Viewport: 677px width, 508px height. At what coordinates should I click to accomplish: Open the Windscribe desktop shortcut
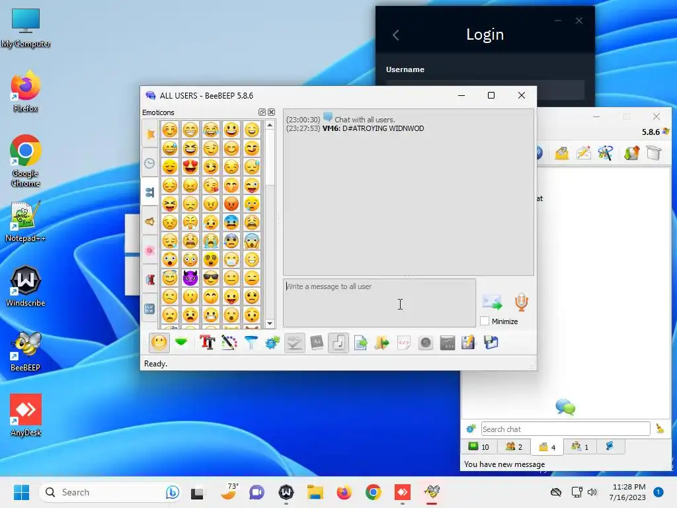click(26, 286)
